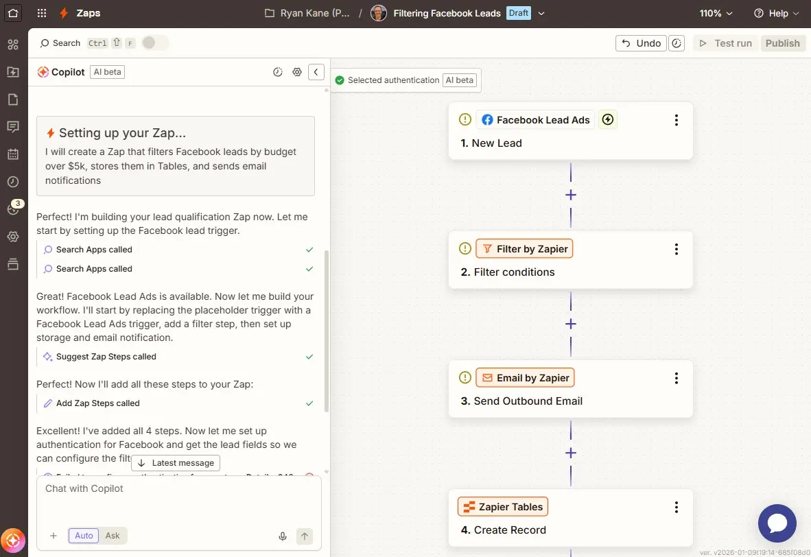Open Copilot settings gear icon

297,72
